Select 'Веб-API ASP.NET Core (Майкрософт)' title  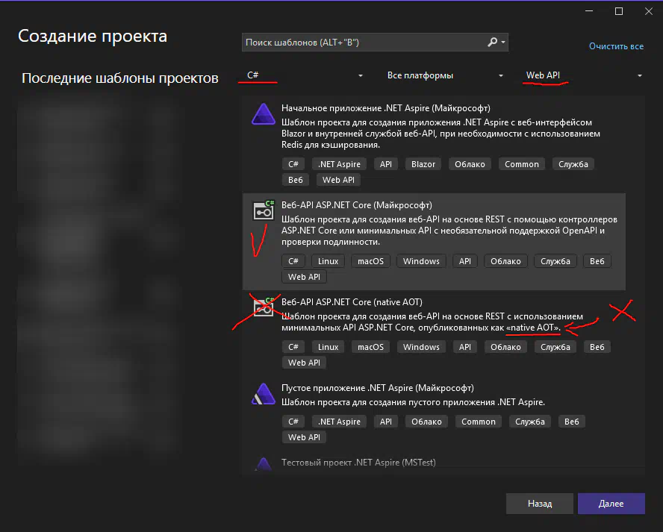356,205
